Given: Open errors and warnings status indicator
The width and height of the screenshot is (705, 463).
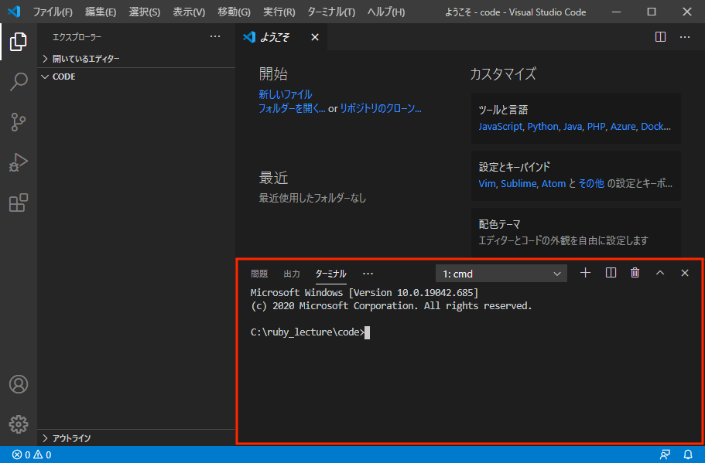Looking at the screenshot, I should (x=32, y=455).
